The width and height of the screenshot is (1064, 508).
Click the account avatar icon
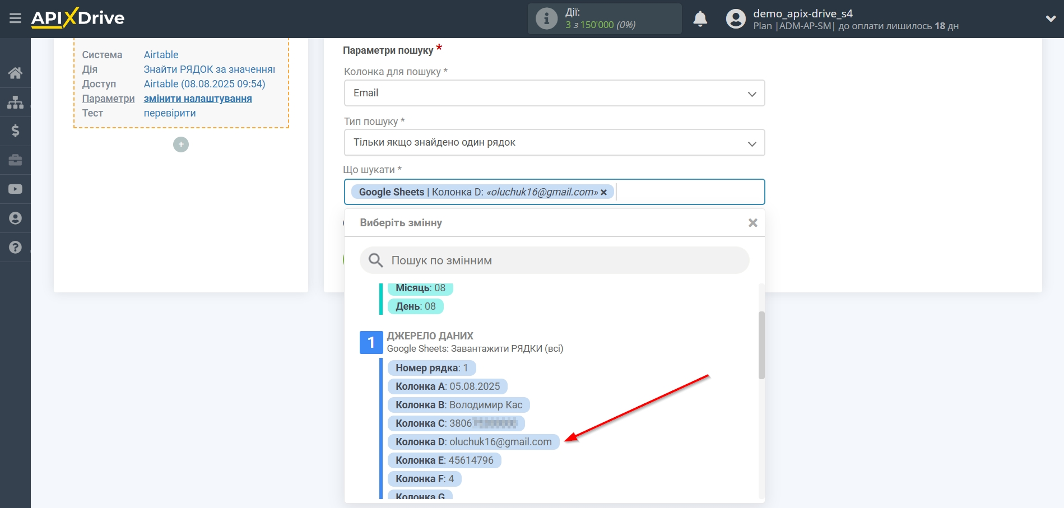736,19
